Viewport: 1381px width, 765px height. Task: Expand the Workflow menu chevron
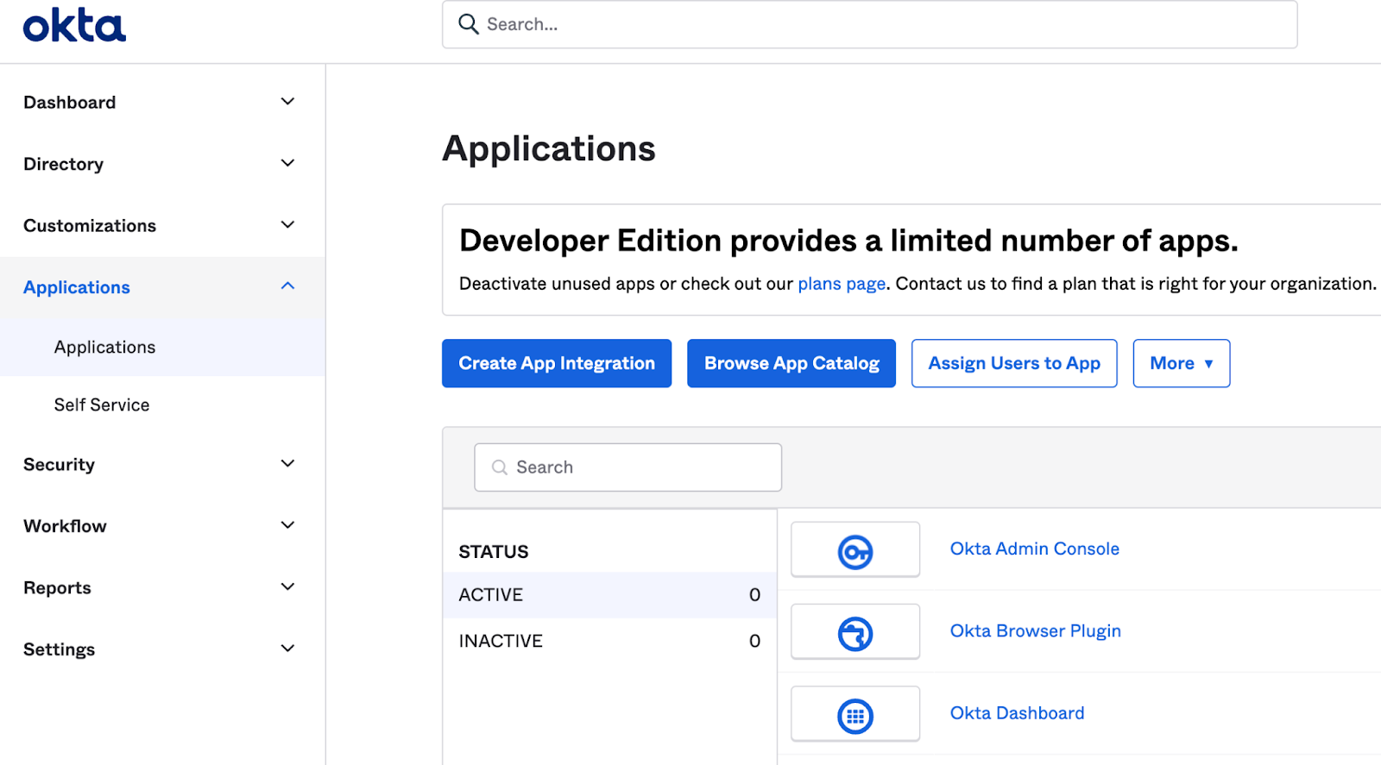[x=288, y=525]
